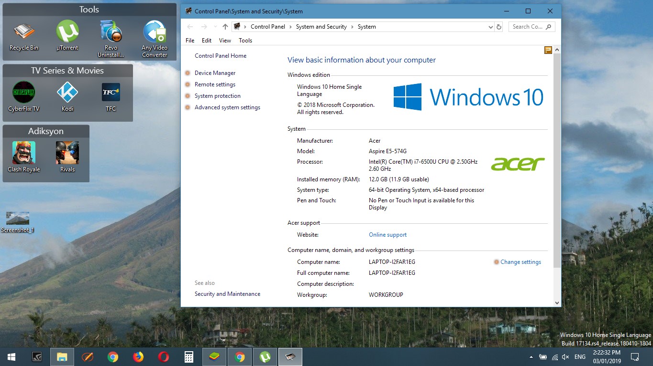Click the orange help icon above scrollbar
This screenshot has width=653, height=366.
(x=548, y=50)
